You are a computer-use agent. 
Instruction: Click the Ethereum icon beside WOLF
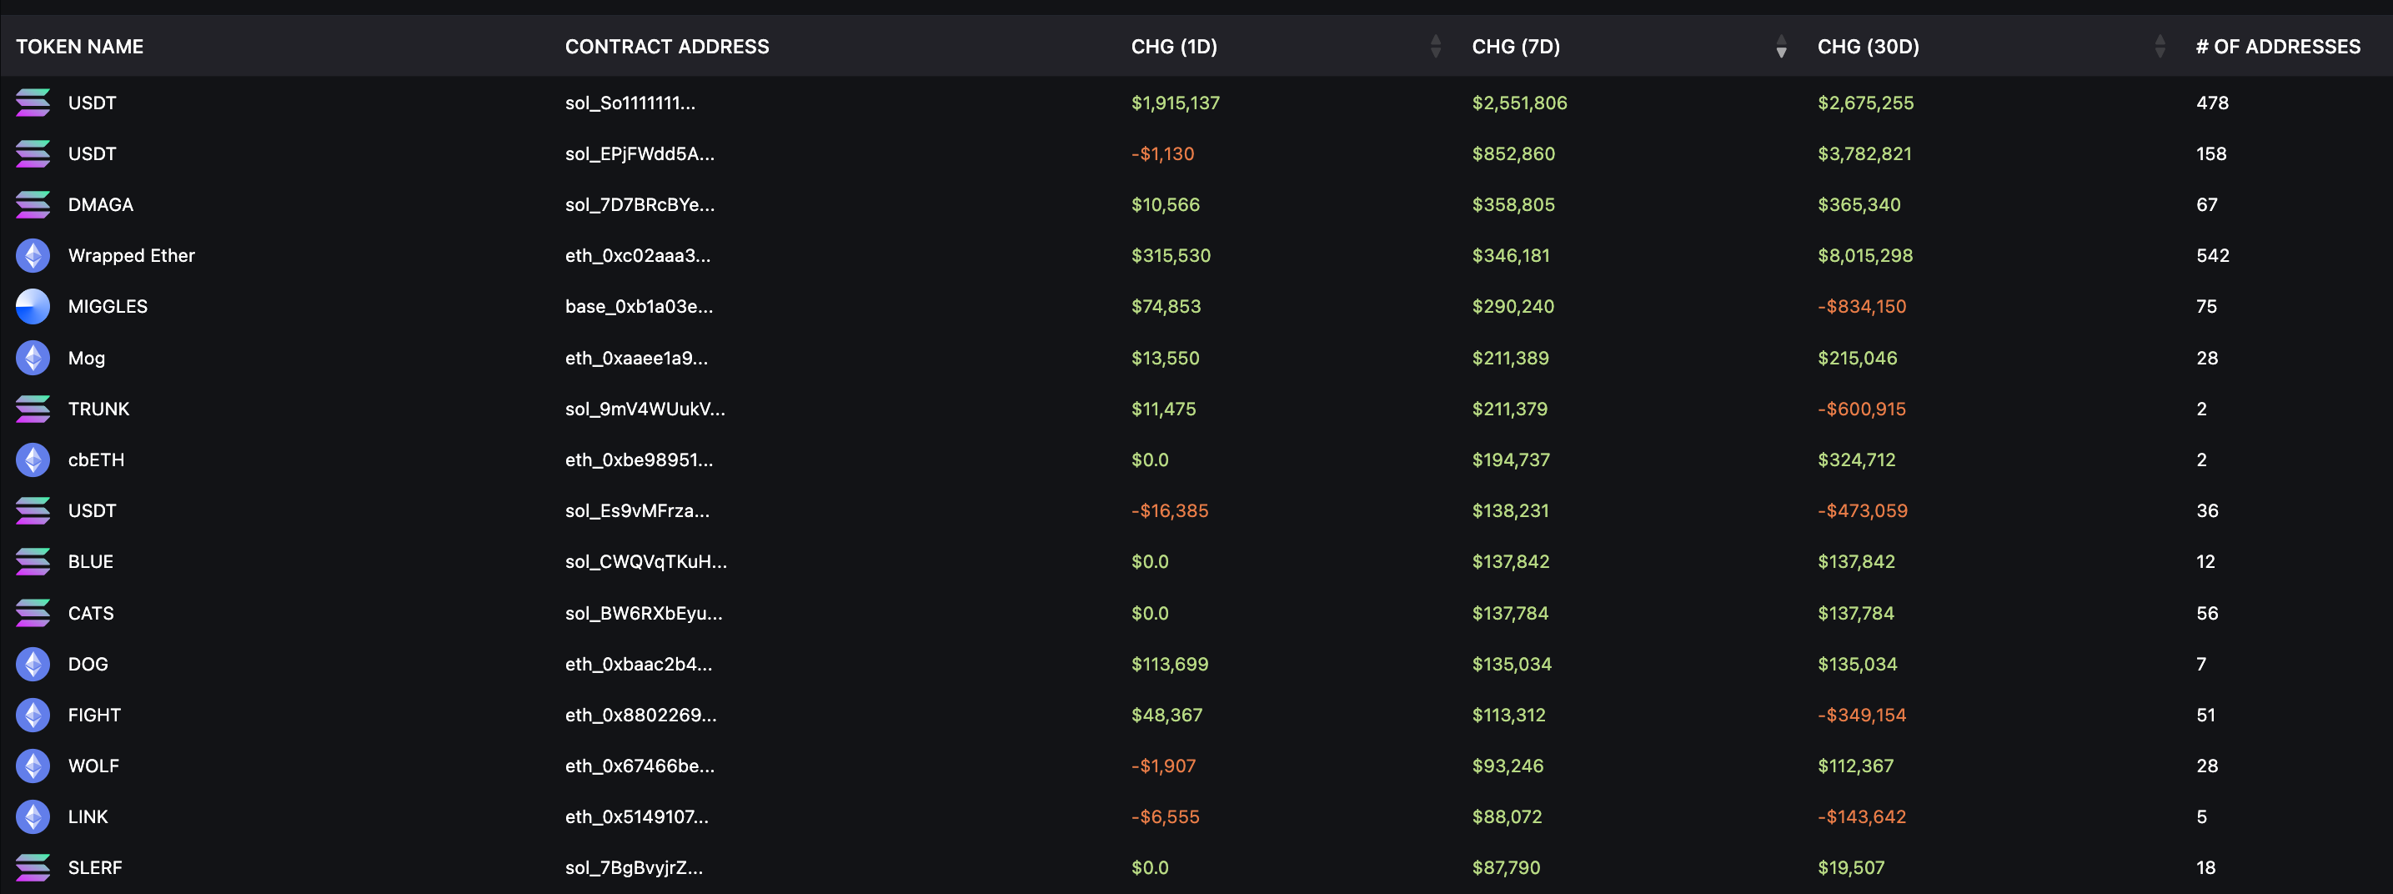[33, 766]
